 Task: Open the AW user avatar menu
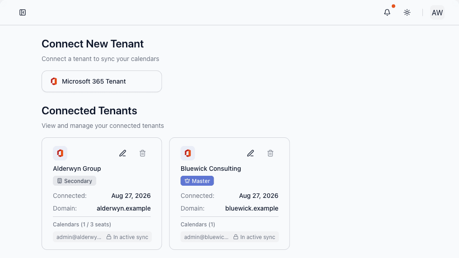pyautogui.click(x=437, y=13)
